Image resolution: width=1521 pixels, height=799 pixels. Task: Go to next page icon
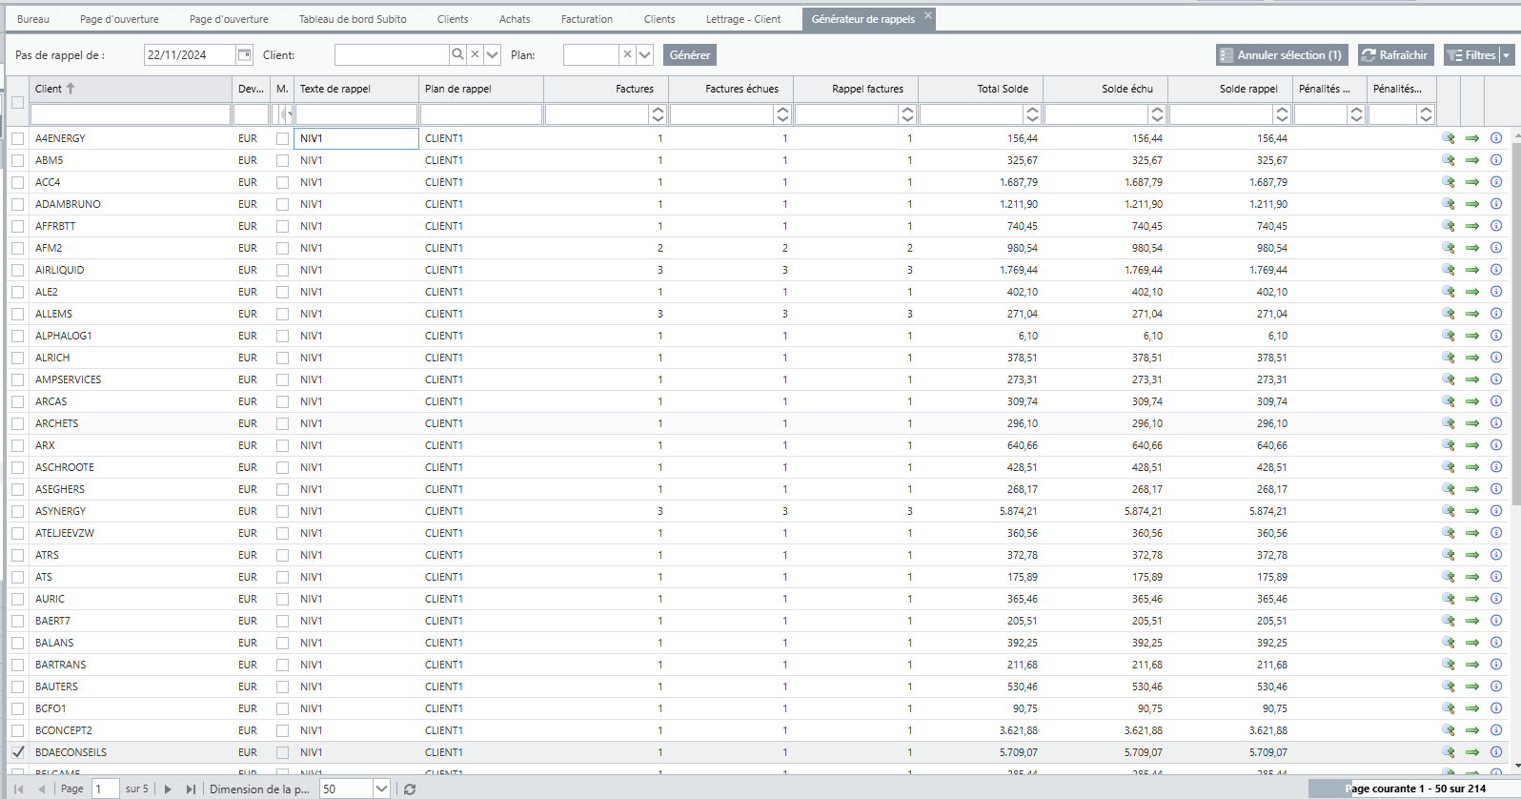coord(168,789)
